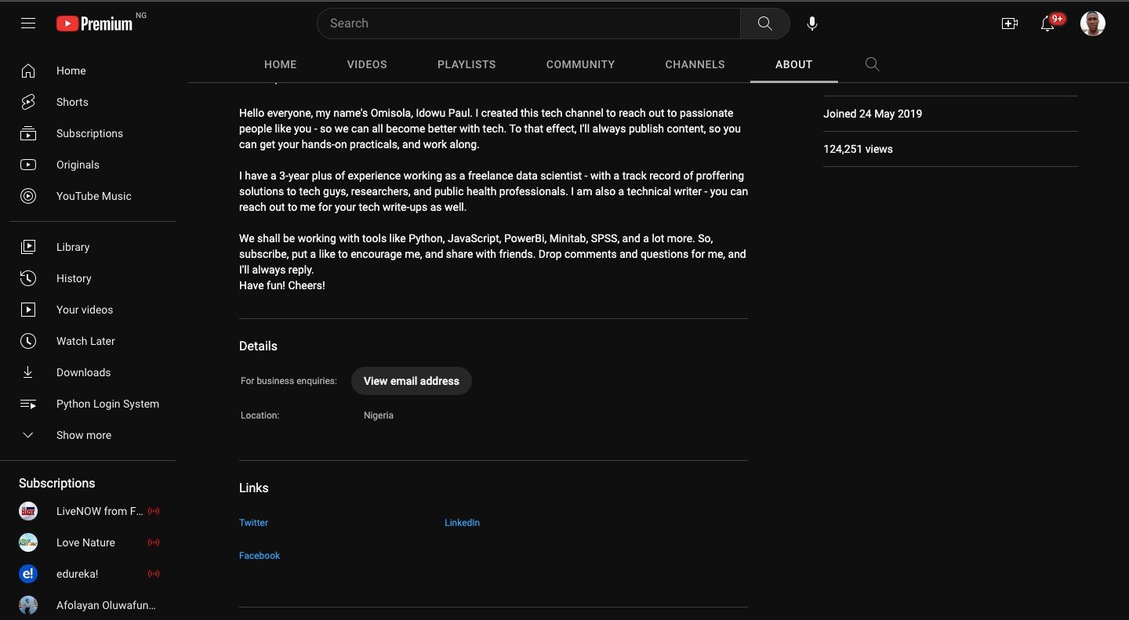This screenshot has width=1129, height=620.
Task: Switch to the VIDEOS tab
Action: 367,64
